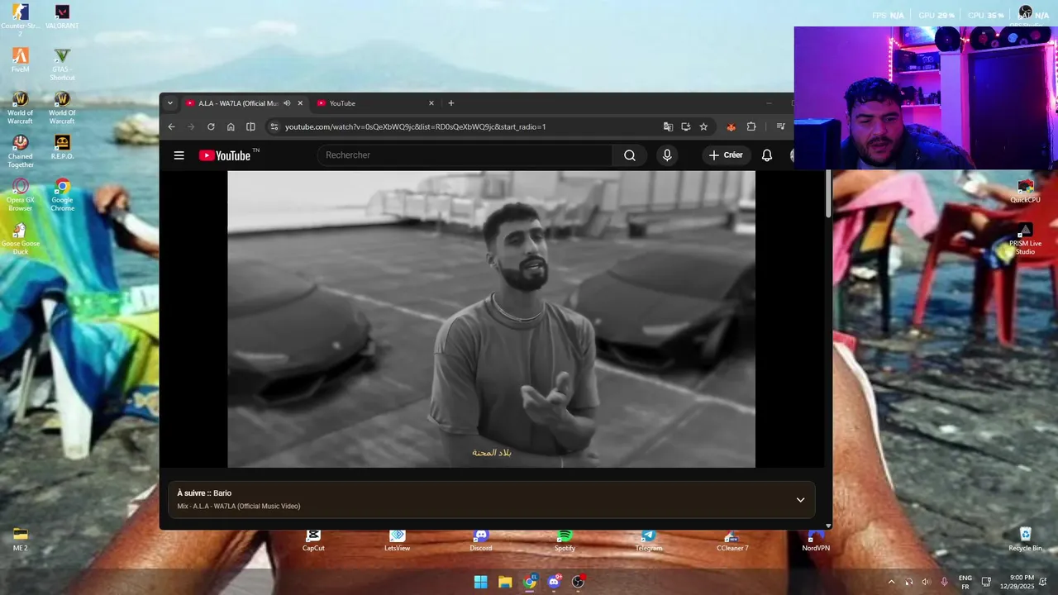This screenshot has width=1058, height=595.
Task: Switch to the A.L.A - WA7LA tab
Action: (236, 103)
